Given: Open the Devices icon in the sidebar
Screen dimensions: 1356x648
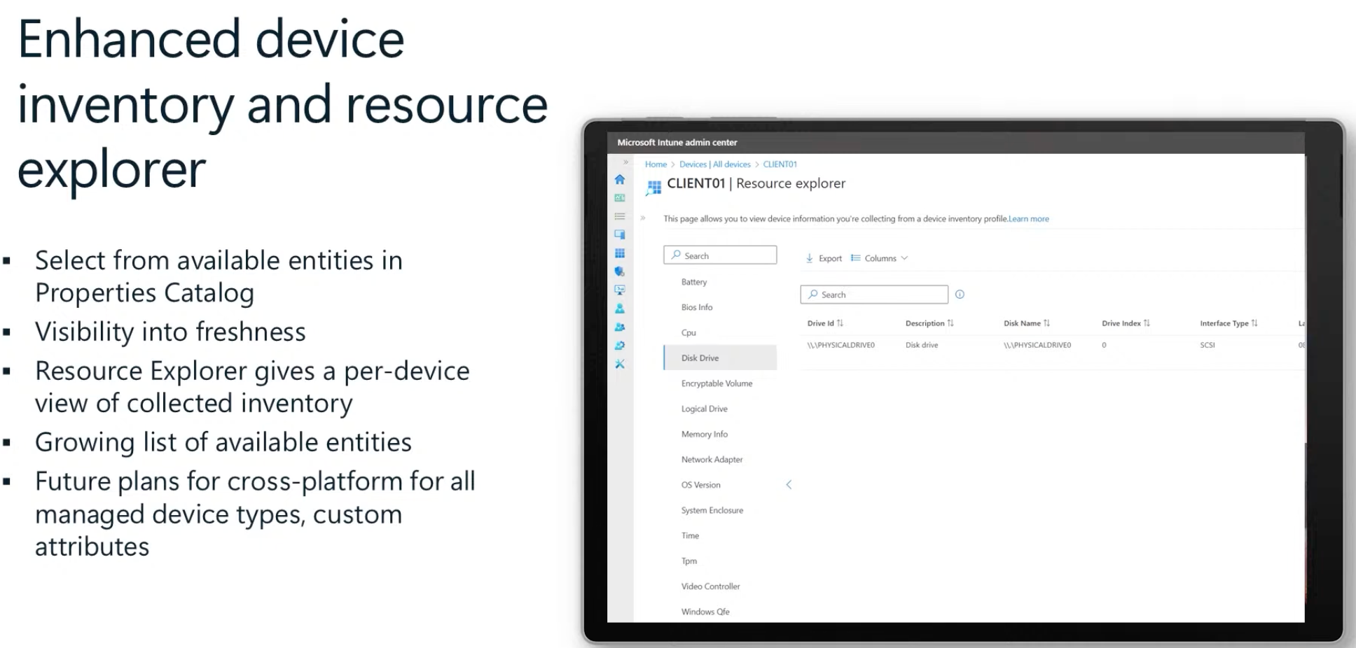Looking at the screenshot, I should pos(620,234).
